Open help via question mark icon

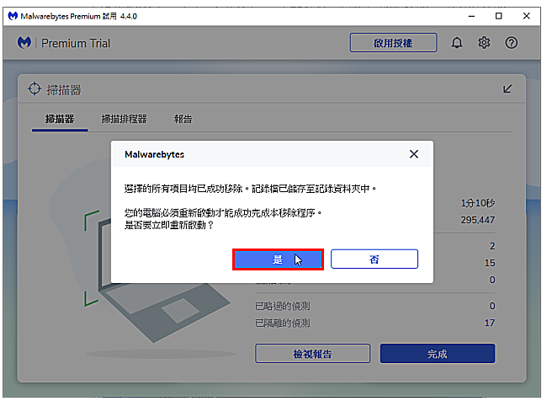click(x=511, y=43)
